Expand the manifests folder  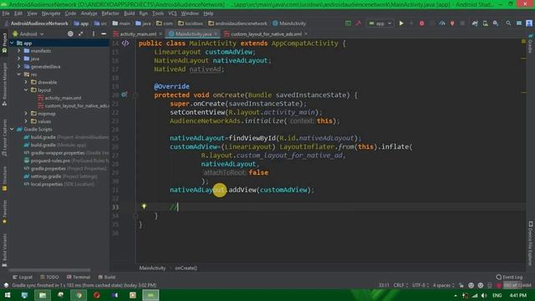[x=18, y=50]
